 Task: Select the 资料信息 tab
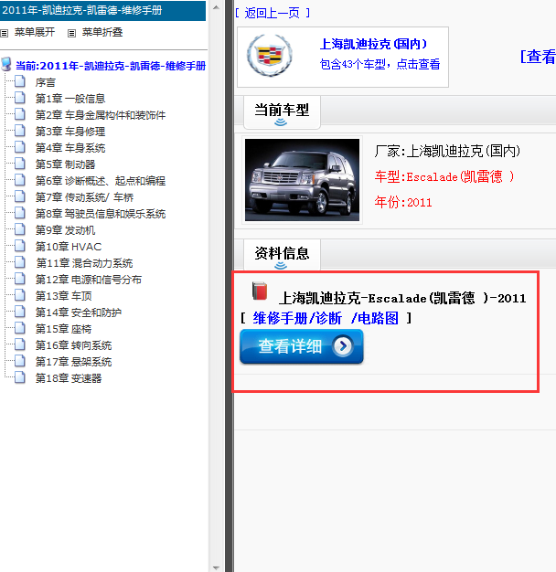[282, 255]
